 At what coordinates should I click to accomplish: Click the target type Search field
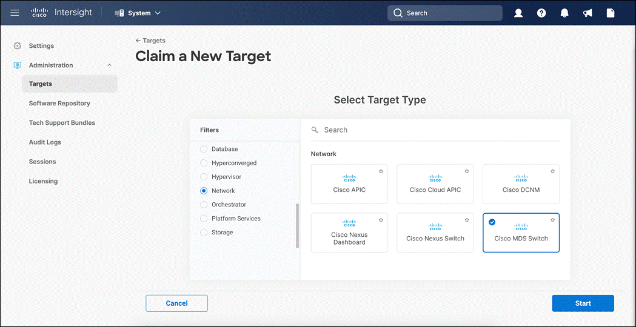435,130
